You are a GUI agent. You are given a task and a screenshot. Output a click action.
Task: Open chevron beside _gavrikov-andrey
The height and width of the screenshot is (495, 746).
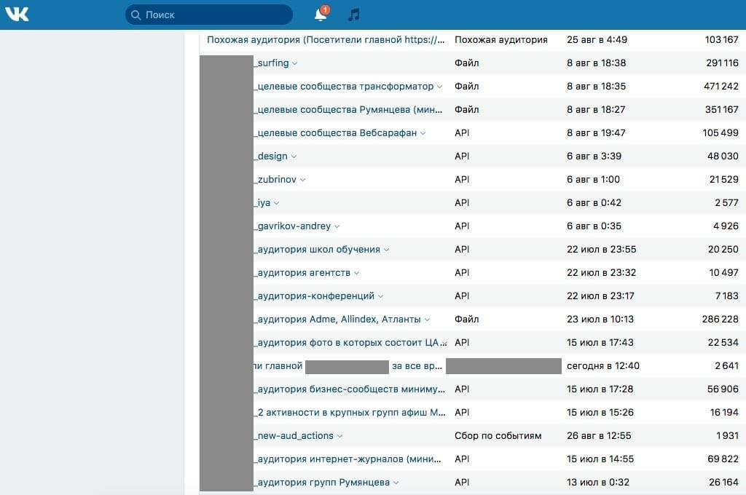pos(337,226)
